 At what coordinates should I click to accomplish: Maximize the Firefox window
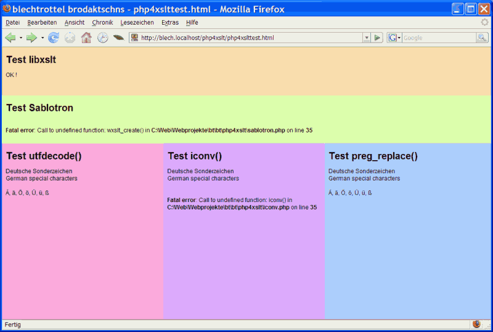coord(471,9)
